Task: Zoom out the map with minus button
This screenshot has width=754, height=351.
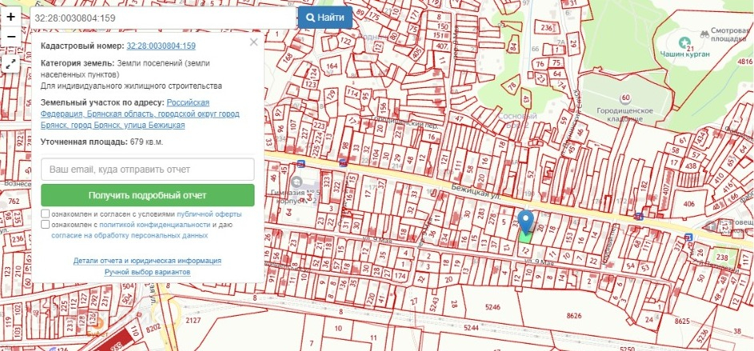Action: (x=10, y=37)
